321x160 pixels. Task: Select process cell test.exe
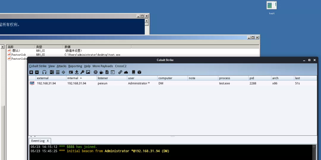pyautogui.click(x=224, y=83)
